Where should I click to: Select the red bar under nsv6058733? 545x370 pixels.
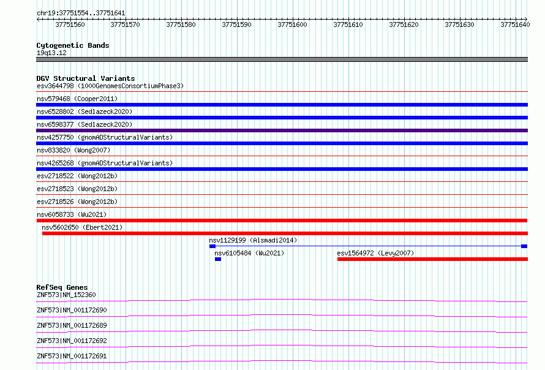click(x=282, y=221)
